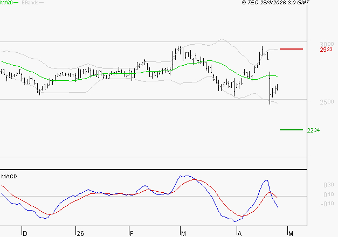Click the 030 MACD axis label

329,185
